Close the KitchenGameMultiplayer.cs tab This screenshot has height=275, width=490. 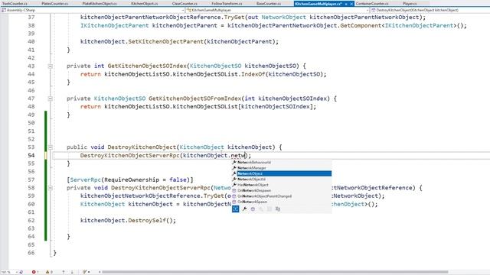[351, 4]
